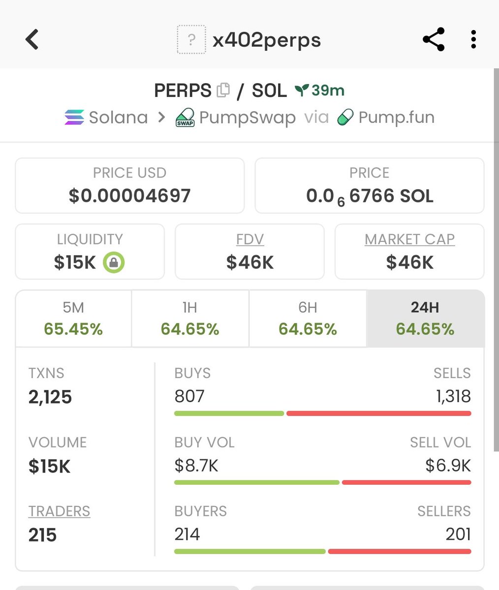The width and height of the screenshot is (499, 590).
Task: Tap the green sprout pair-age icon
Action: [x=301, y=90]
